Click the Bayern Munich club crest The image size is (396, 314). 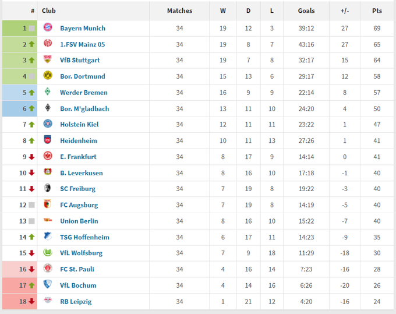point(48,28)
